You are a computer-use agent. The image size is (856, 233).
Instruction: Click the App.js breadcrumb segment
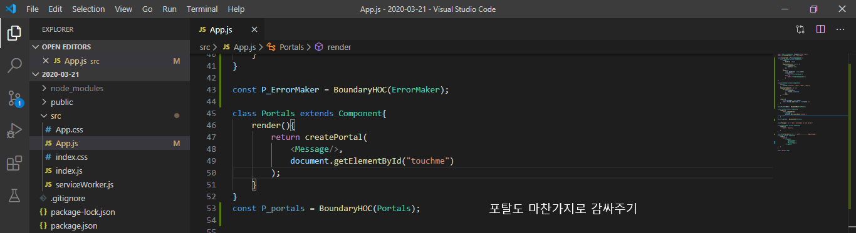239,47
